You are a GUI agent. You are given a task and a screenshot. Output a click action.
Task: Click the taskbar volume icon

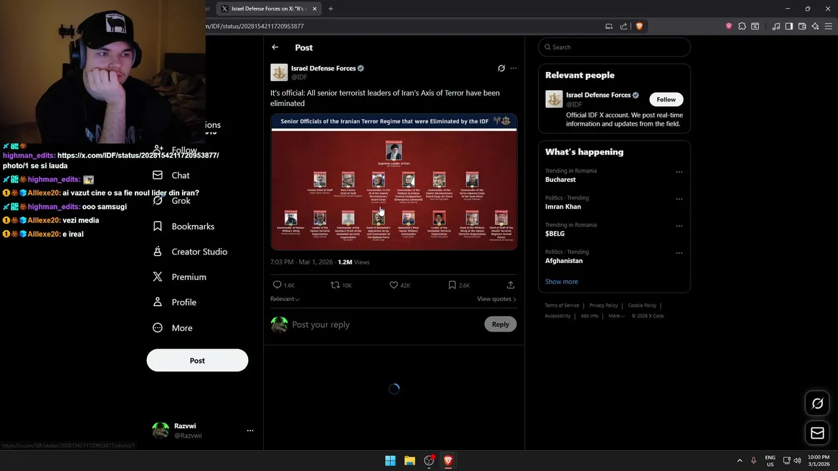click(x=797, y=461)
